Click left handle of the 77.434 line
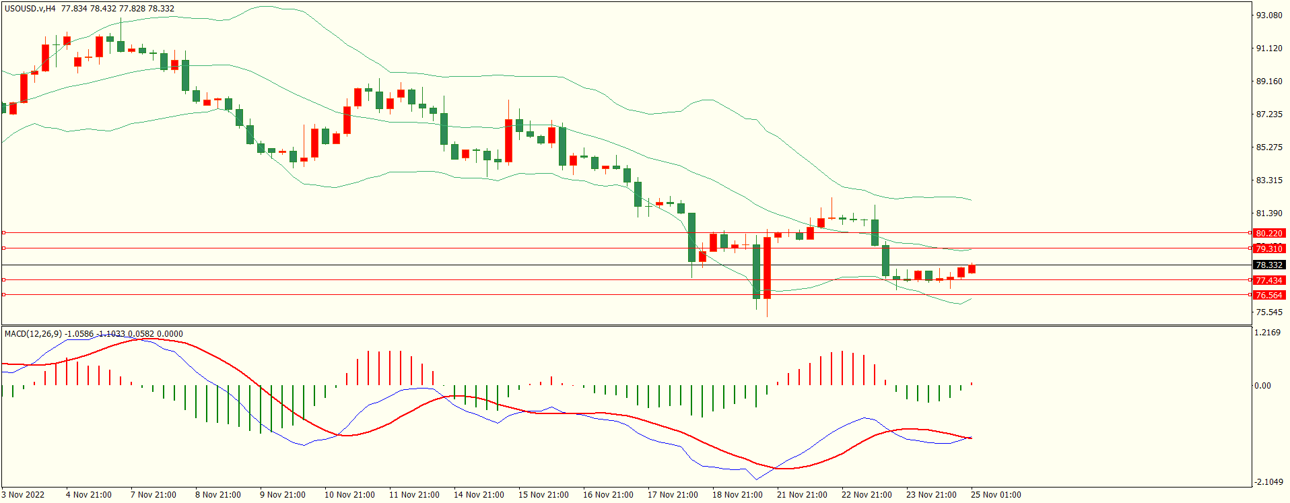The width and height of the screenshot is (1290, 503). [x=4, y=280]
